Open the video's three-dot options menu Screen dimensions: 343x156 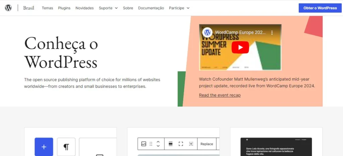pyautogui.click(x=272, y=33)
